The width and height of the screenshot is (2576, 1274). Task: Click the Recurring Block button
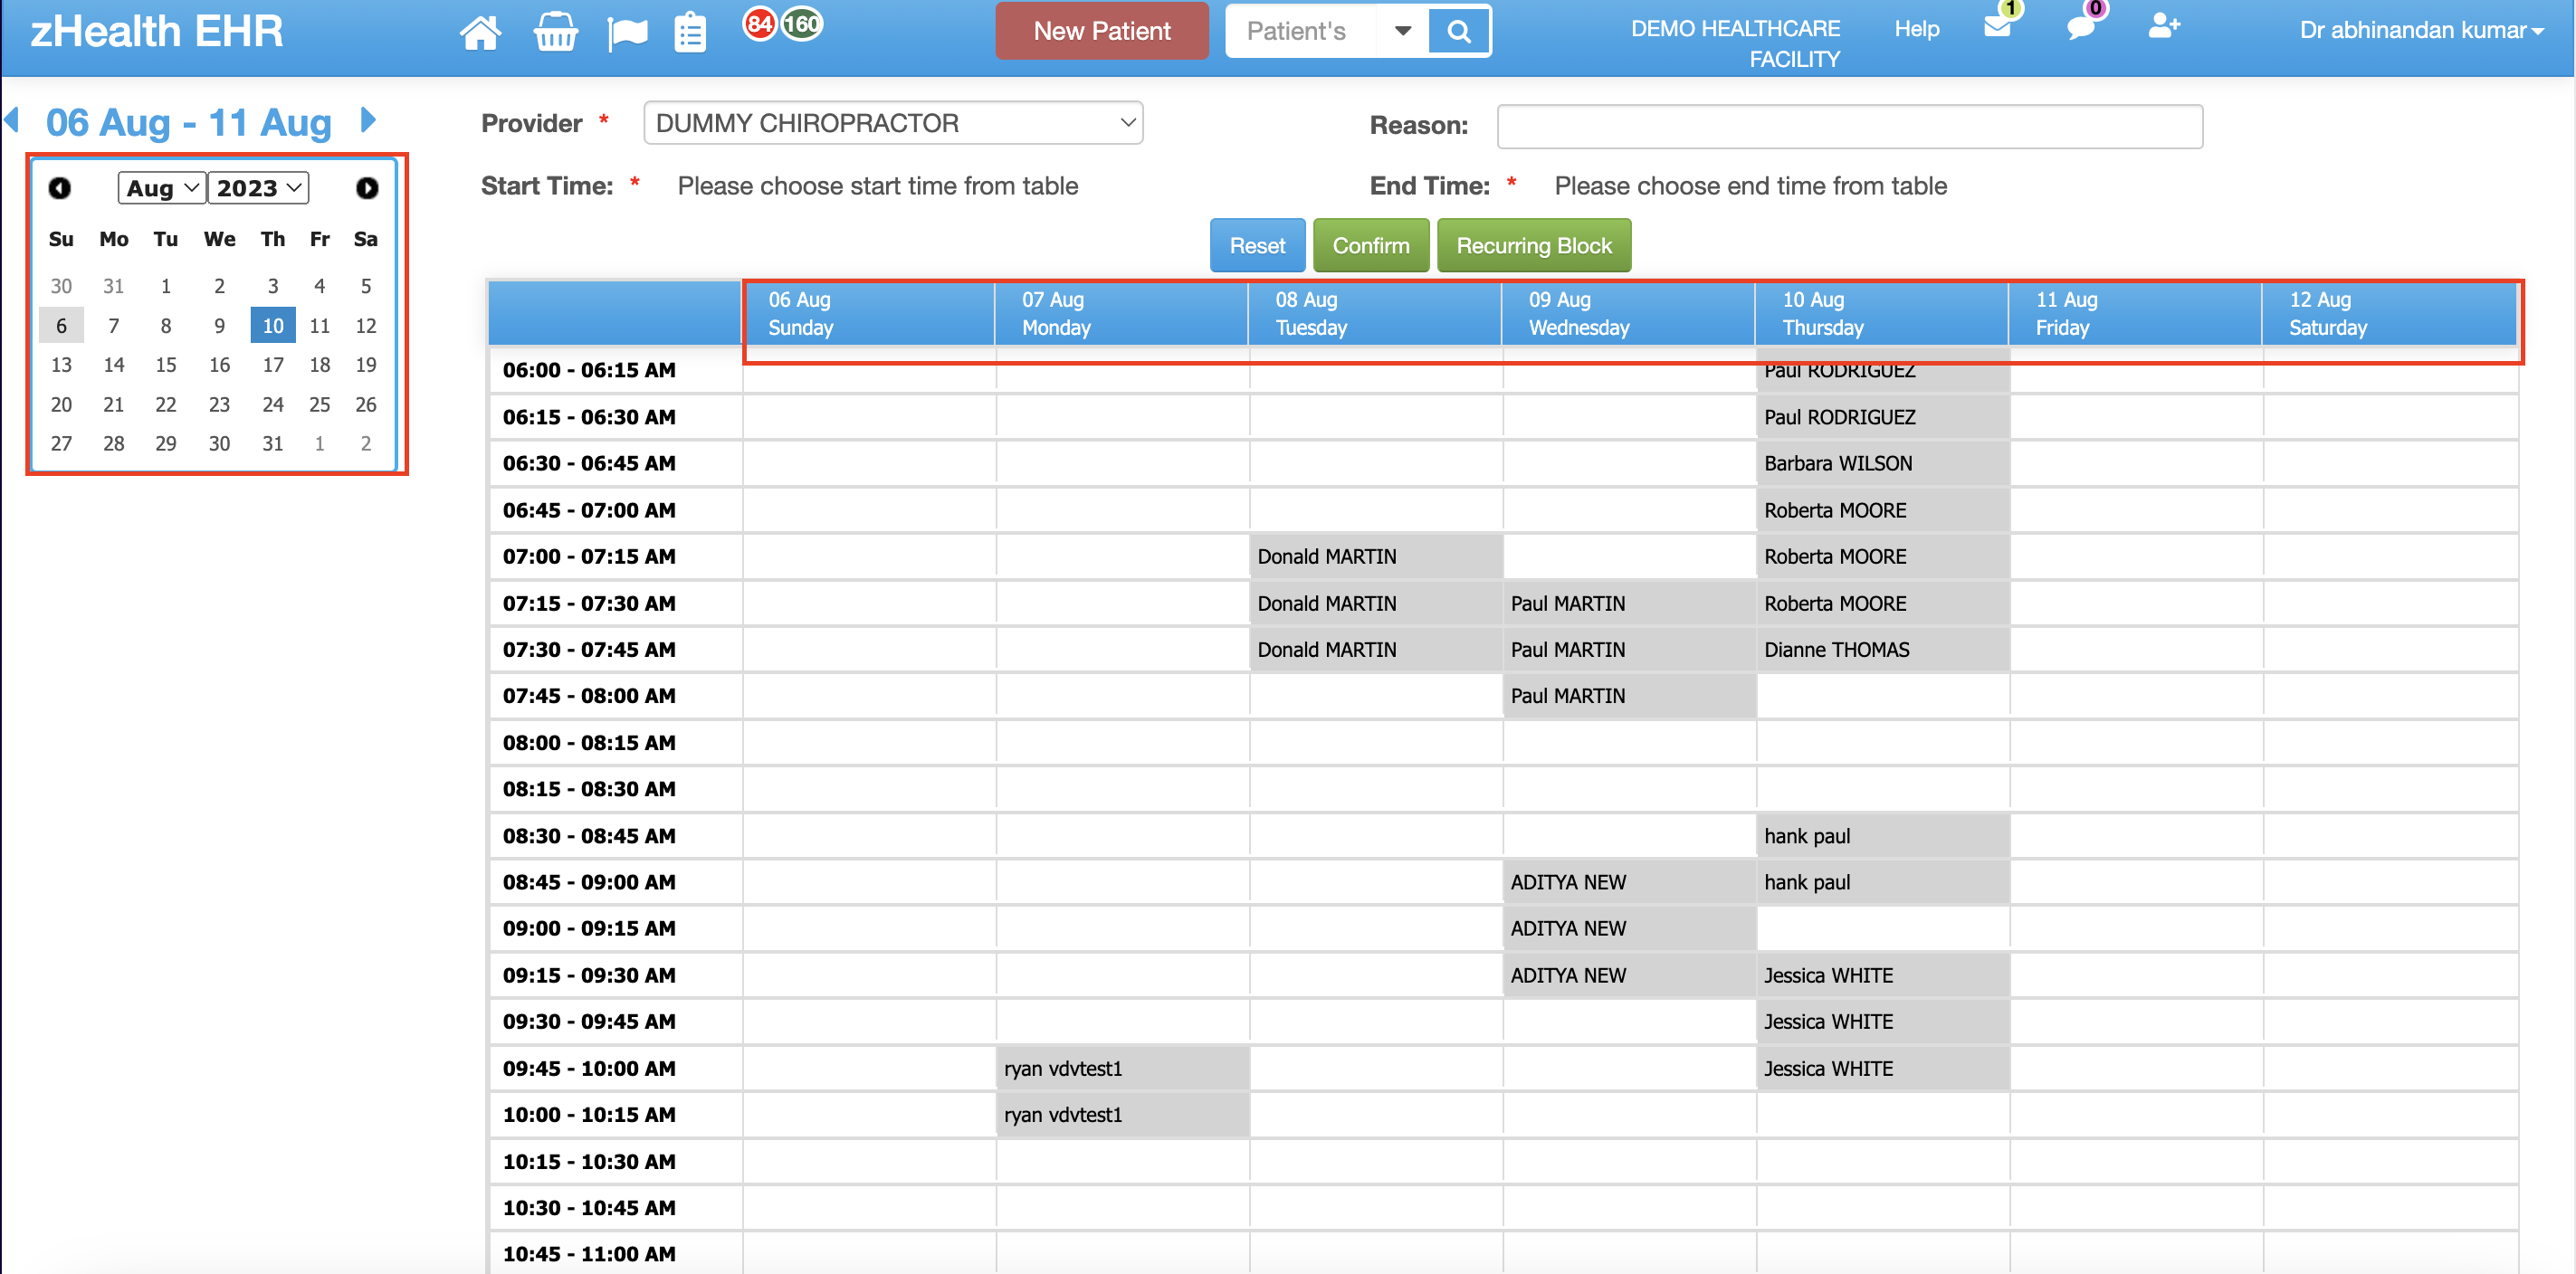pos(1533,245)
